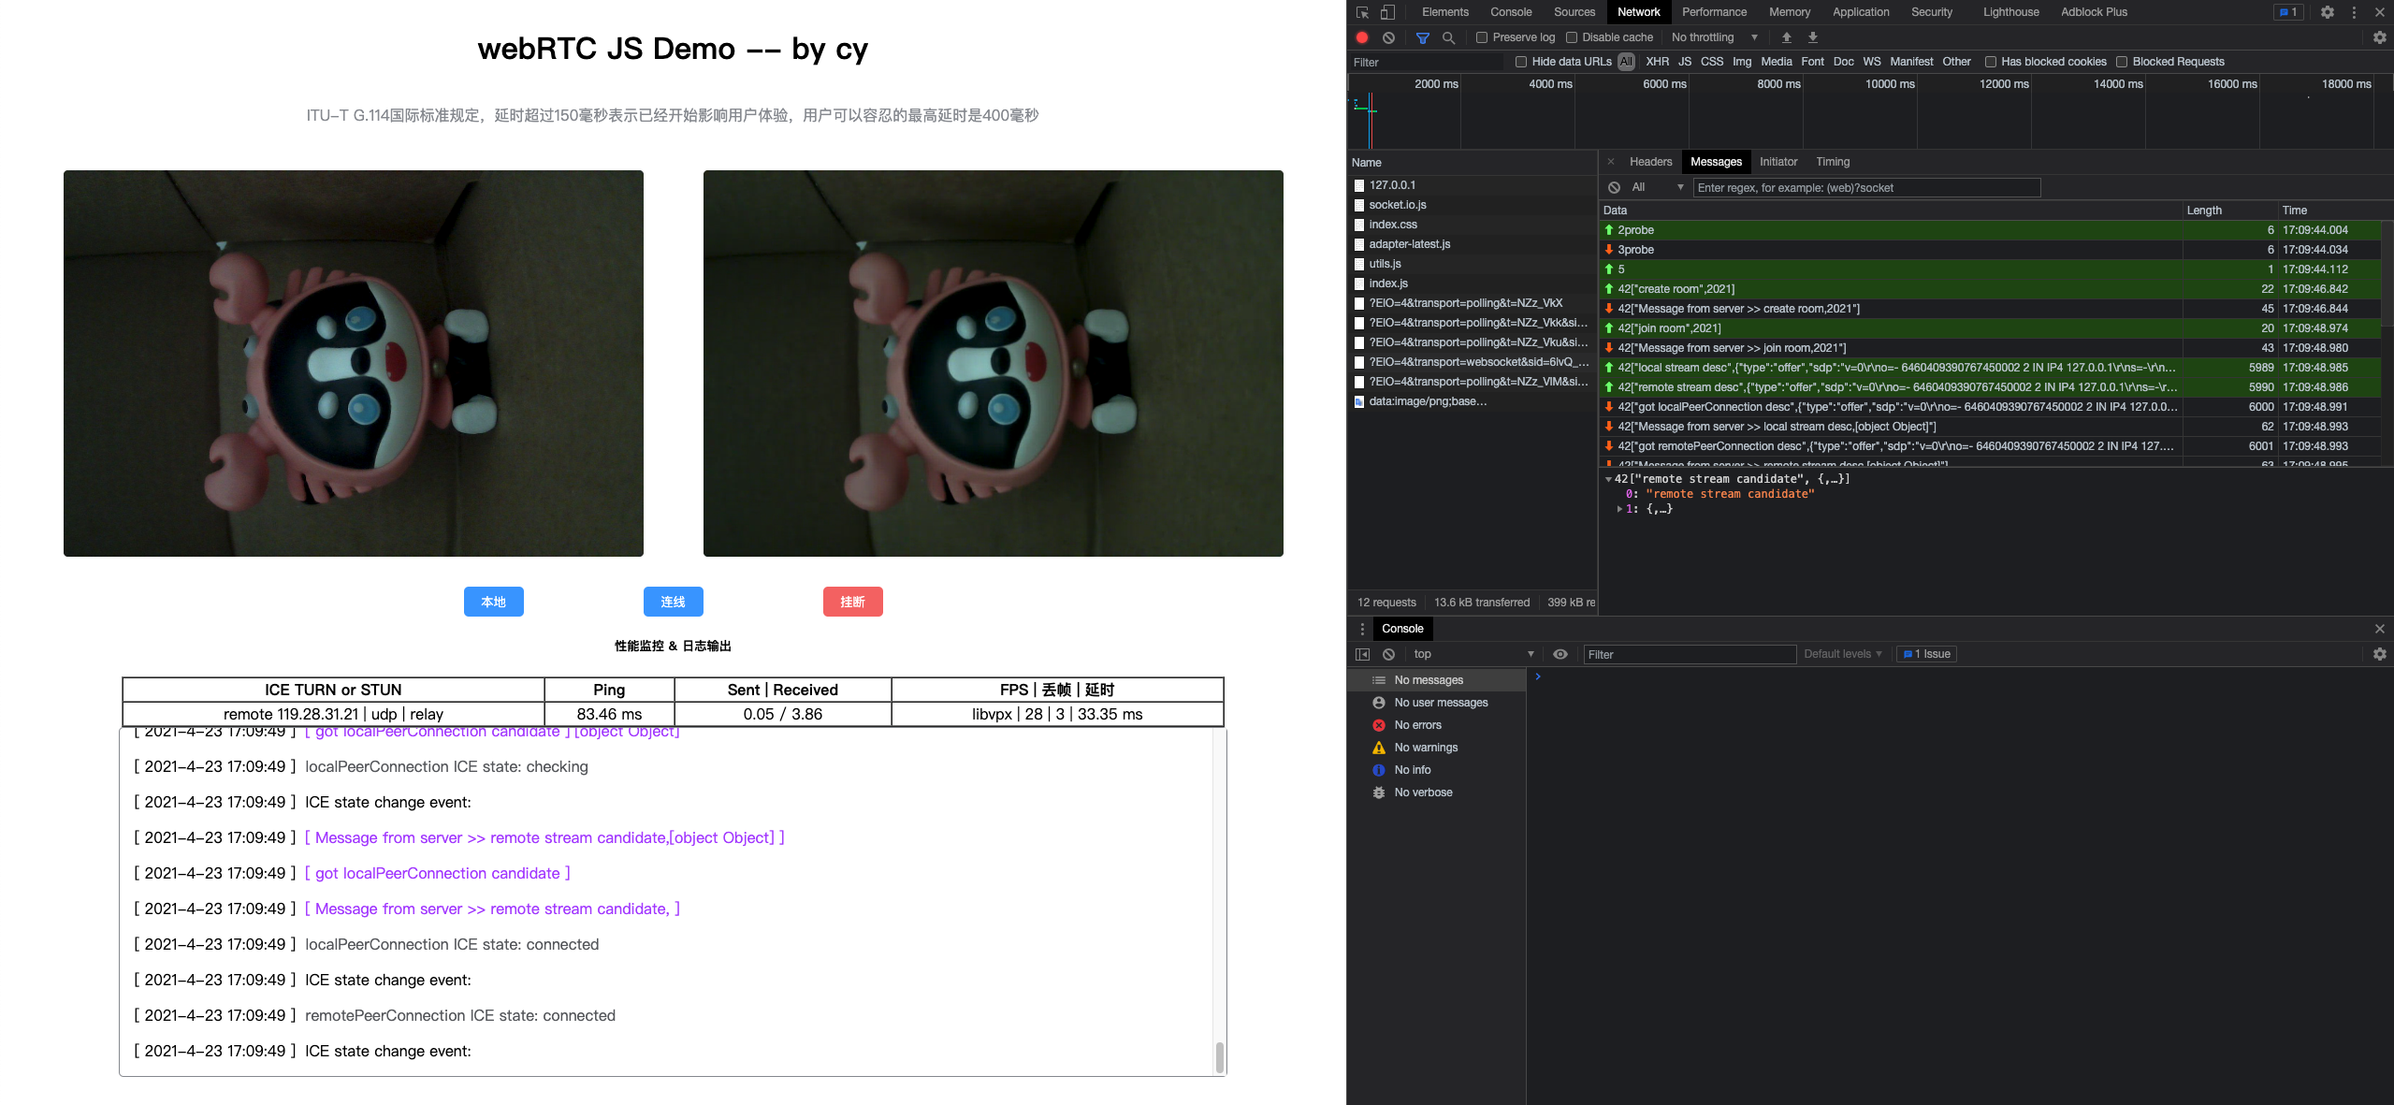Click the inspect element cursor icon

1362,12
